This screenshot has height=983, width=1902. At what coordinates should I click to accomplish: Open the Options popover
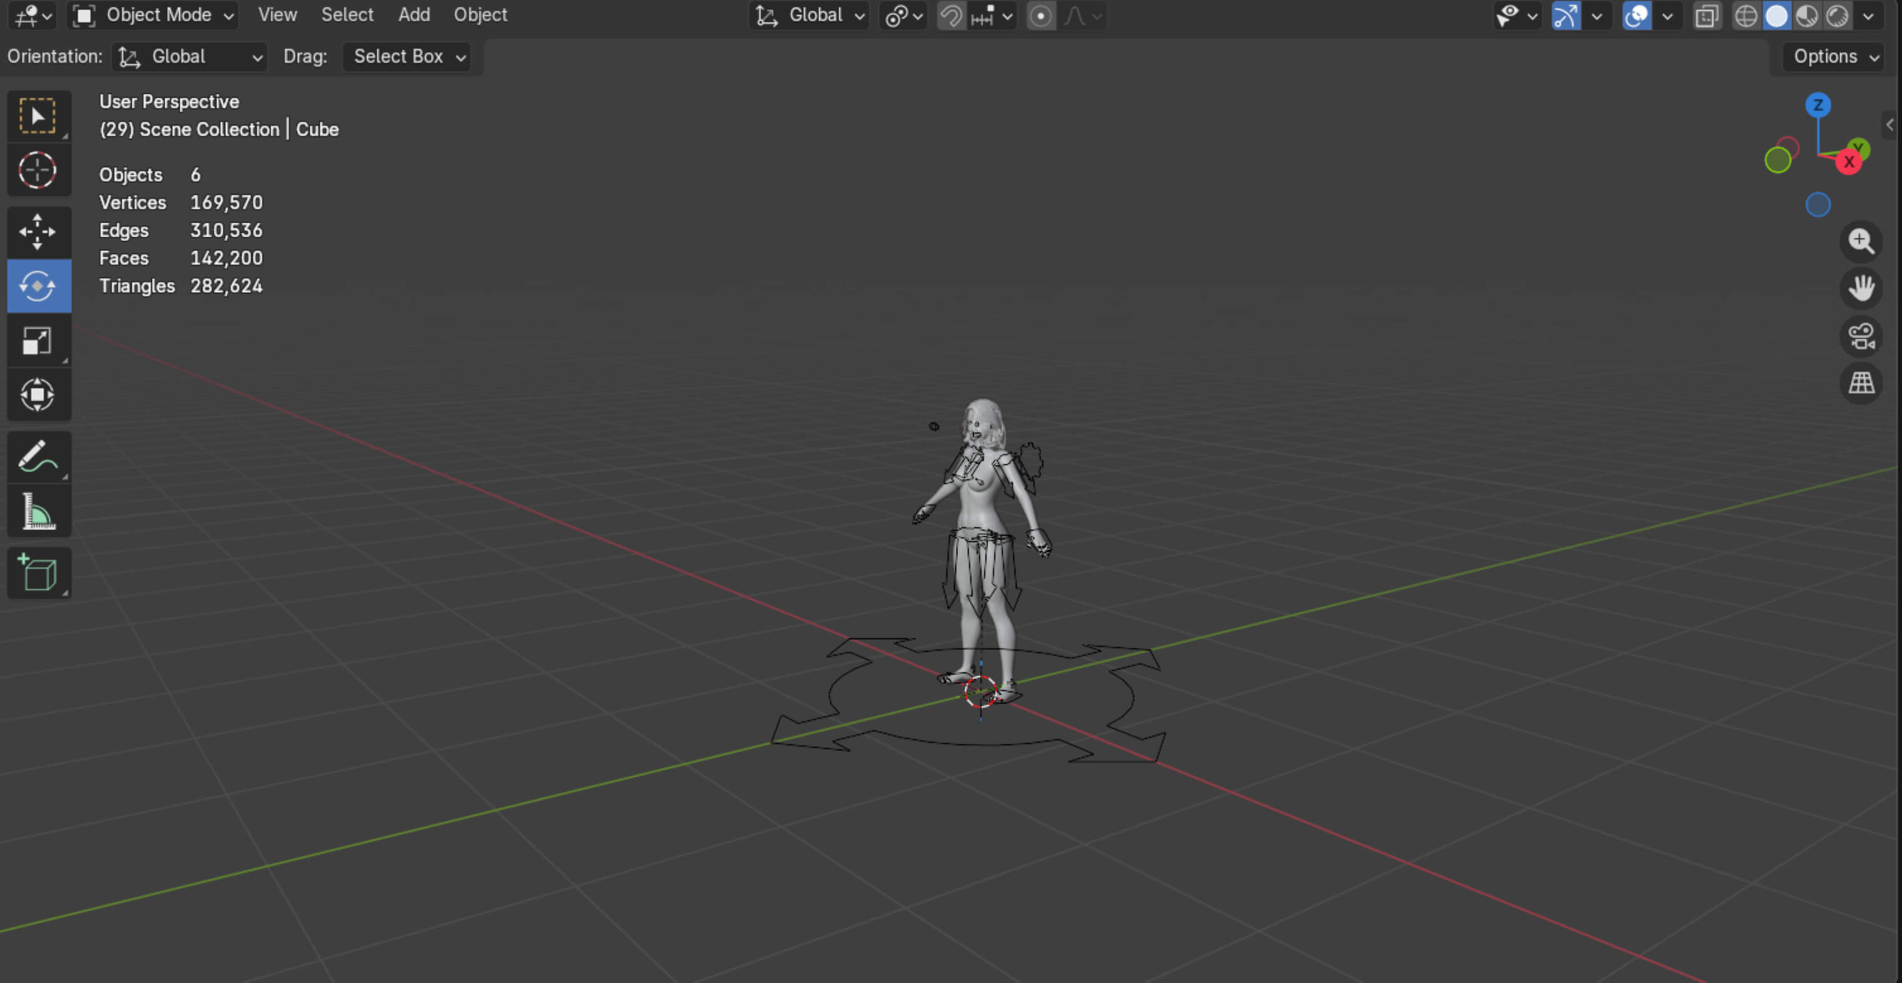(1834, 57)
